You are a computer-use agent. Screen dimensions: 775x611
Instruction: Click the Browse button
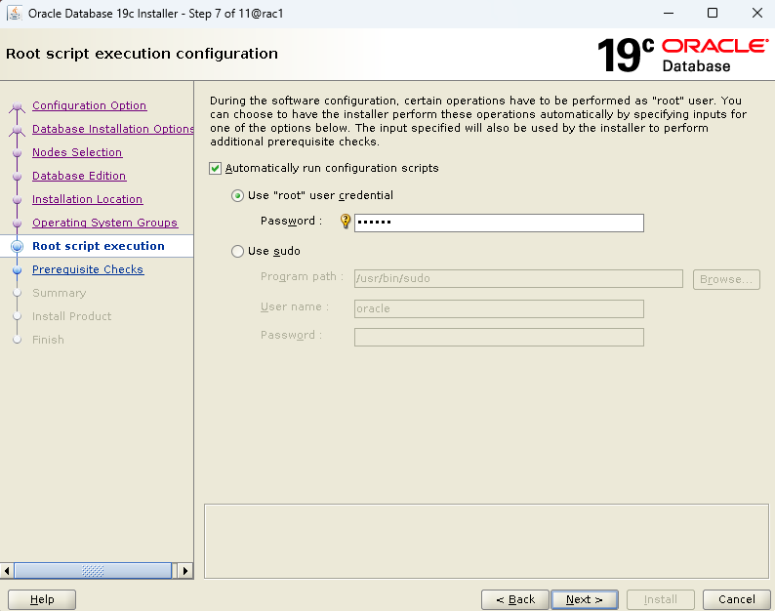point(726,279)
